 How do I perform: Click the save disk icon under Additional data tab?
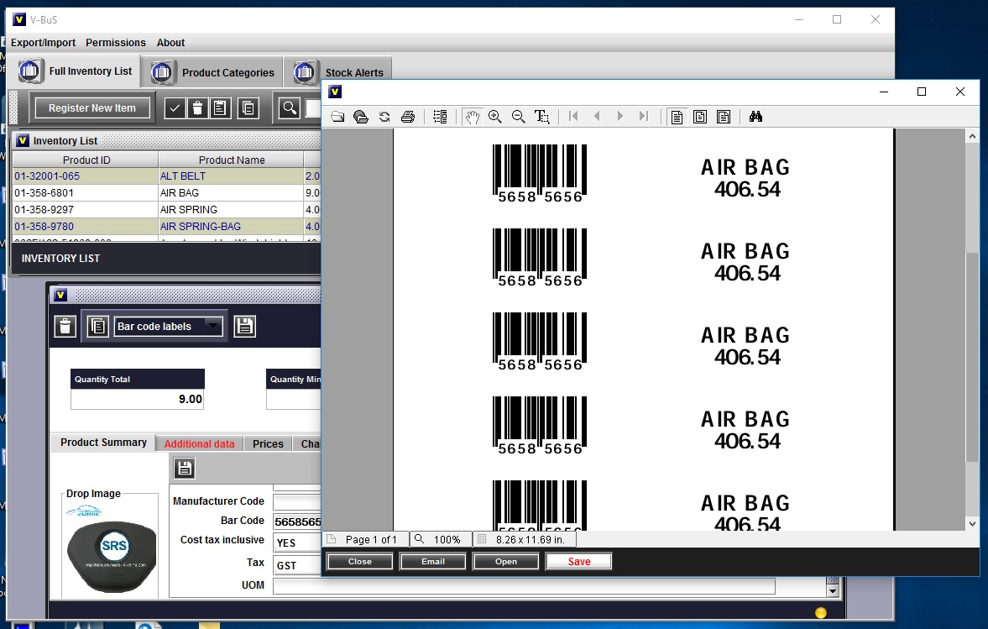pyautogui.click(x=184, y=469)
